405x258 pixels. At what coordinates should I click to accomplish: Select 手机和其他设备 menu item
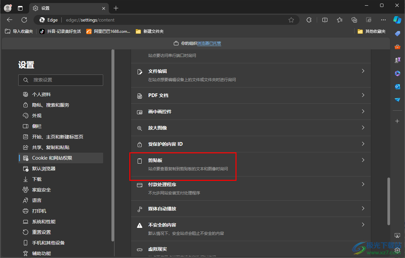(x=61, y=243)
